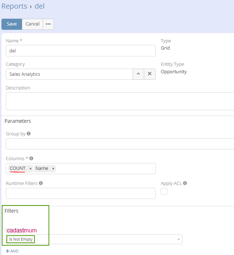234x255 pixels.
Task: Show the Columns info tooltip icon
Action: click(x=31, y=158)
